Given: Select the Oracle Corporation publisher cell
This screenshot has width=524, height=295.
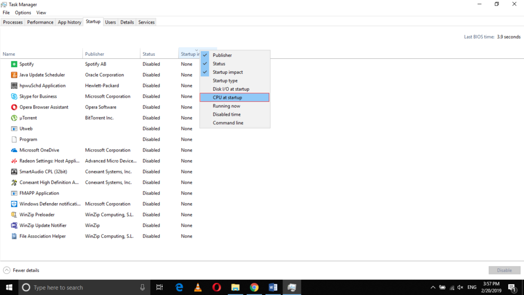Looking at the screenshot, I should pos(104,75).
